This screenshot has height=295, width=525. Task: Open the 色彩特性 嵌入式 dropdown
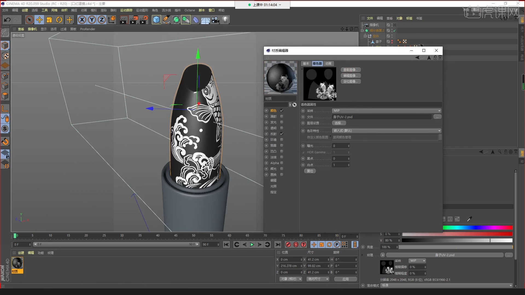(x=387, y=131)
